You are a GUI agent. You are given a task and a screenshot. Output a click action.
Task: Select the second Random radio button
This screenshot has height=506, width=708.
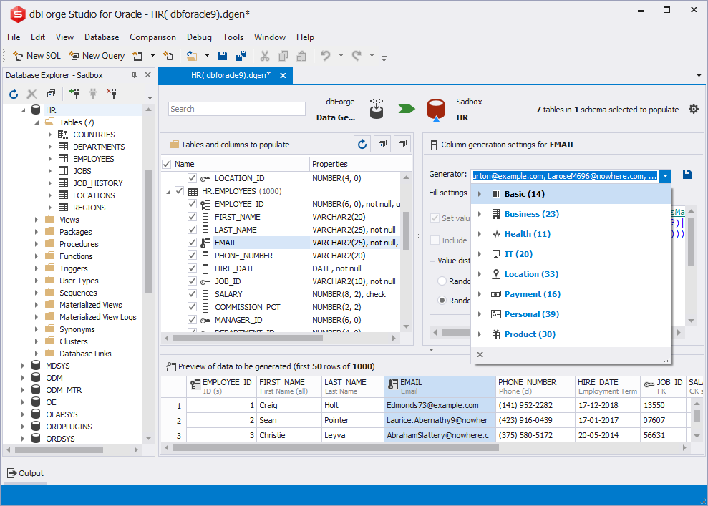[x=442, y=300]
